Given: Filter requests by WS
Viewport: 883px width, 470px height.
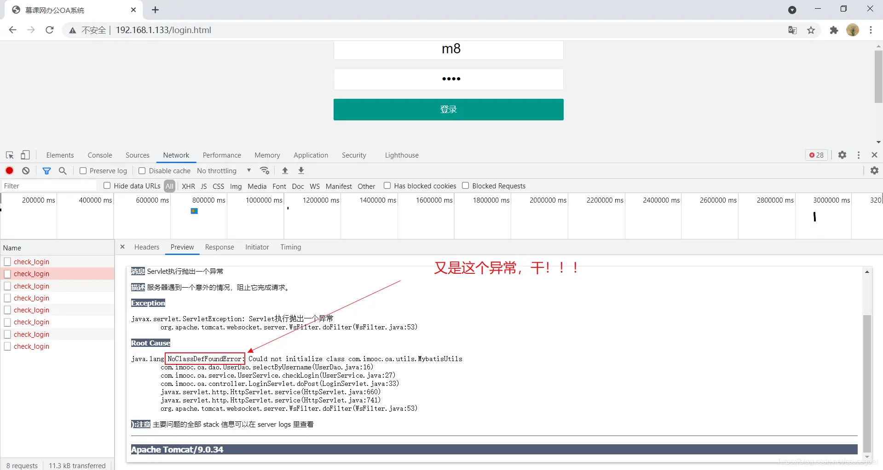Looking at the screenshot, I should click(x=315, y=186).
